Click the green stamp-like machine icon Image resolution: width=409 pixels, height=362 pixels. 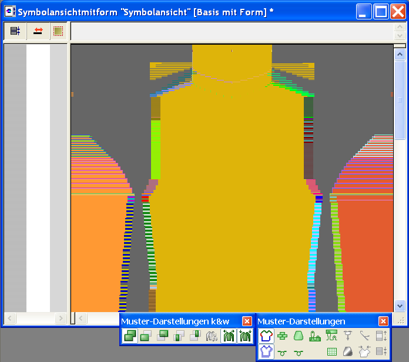(x=315, y=336)
